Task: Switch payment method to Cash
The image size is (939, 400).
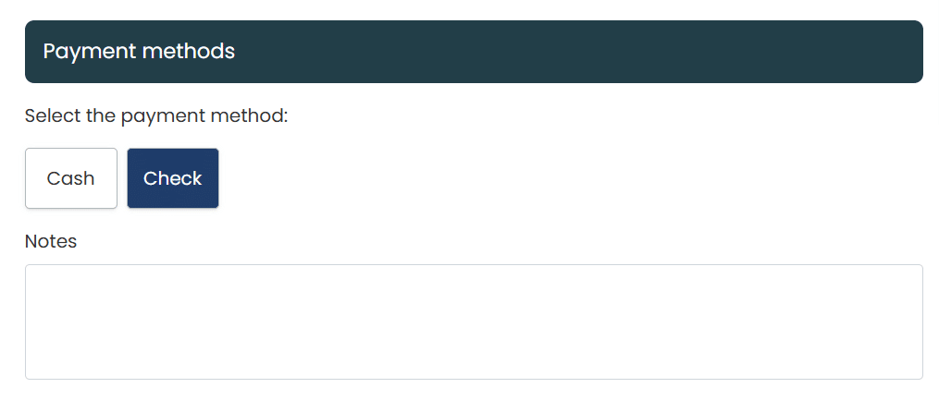Action: pos(71,178)
